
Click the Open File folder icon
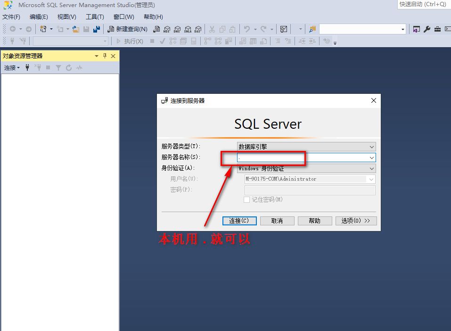pyautogui.click(x=76, y=29)
